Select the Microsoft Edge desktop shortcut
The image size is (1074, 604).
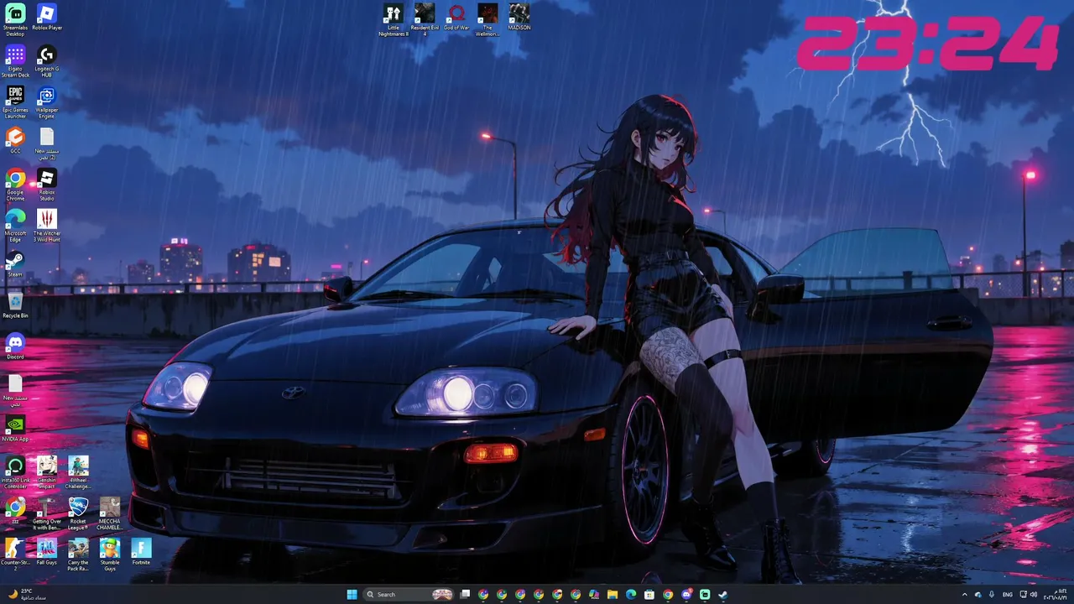15,226
